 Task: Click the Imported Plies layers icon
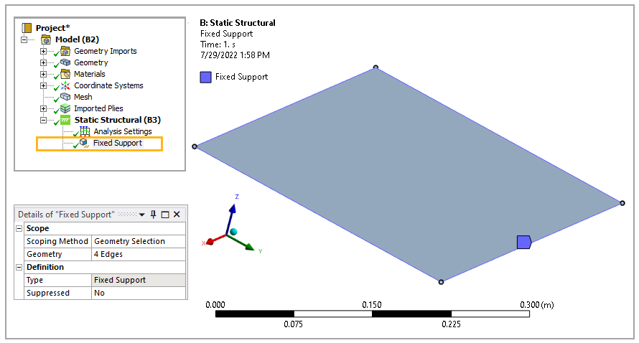point(65,108)
